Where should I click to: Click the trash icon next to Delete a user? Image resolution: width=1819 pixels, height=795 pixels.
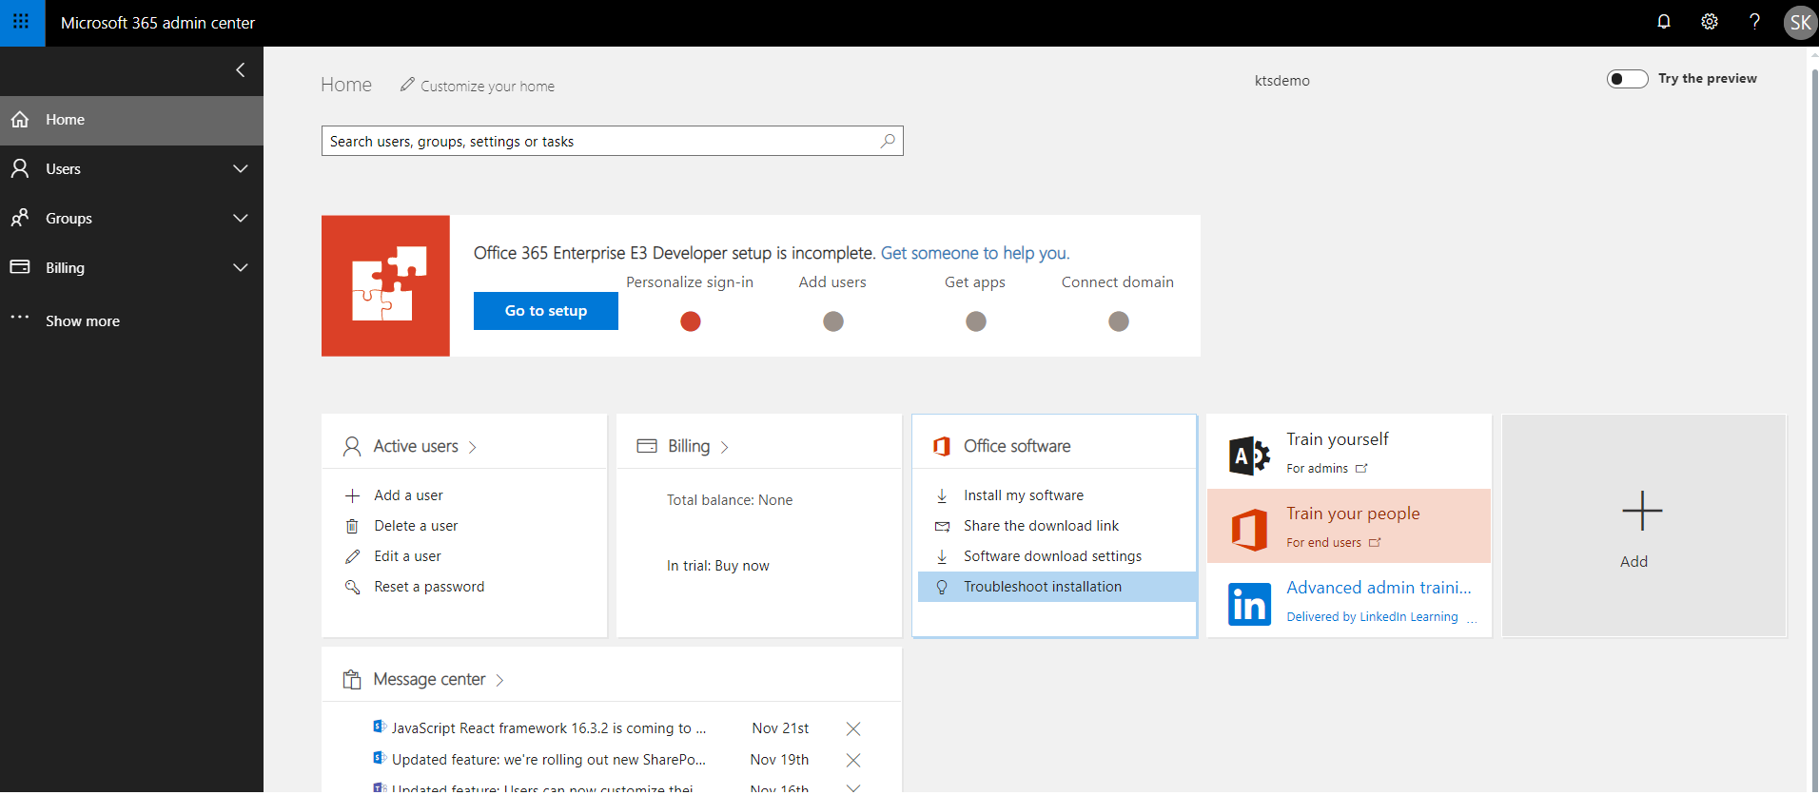point(352,526)
